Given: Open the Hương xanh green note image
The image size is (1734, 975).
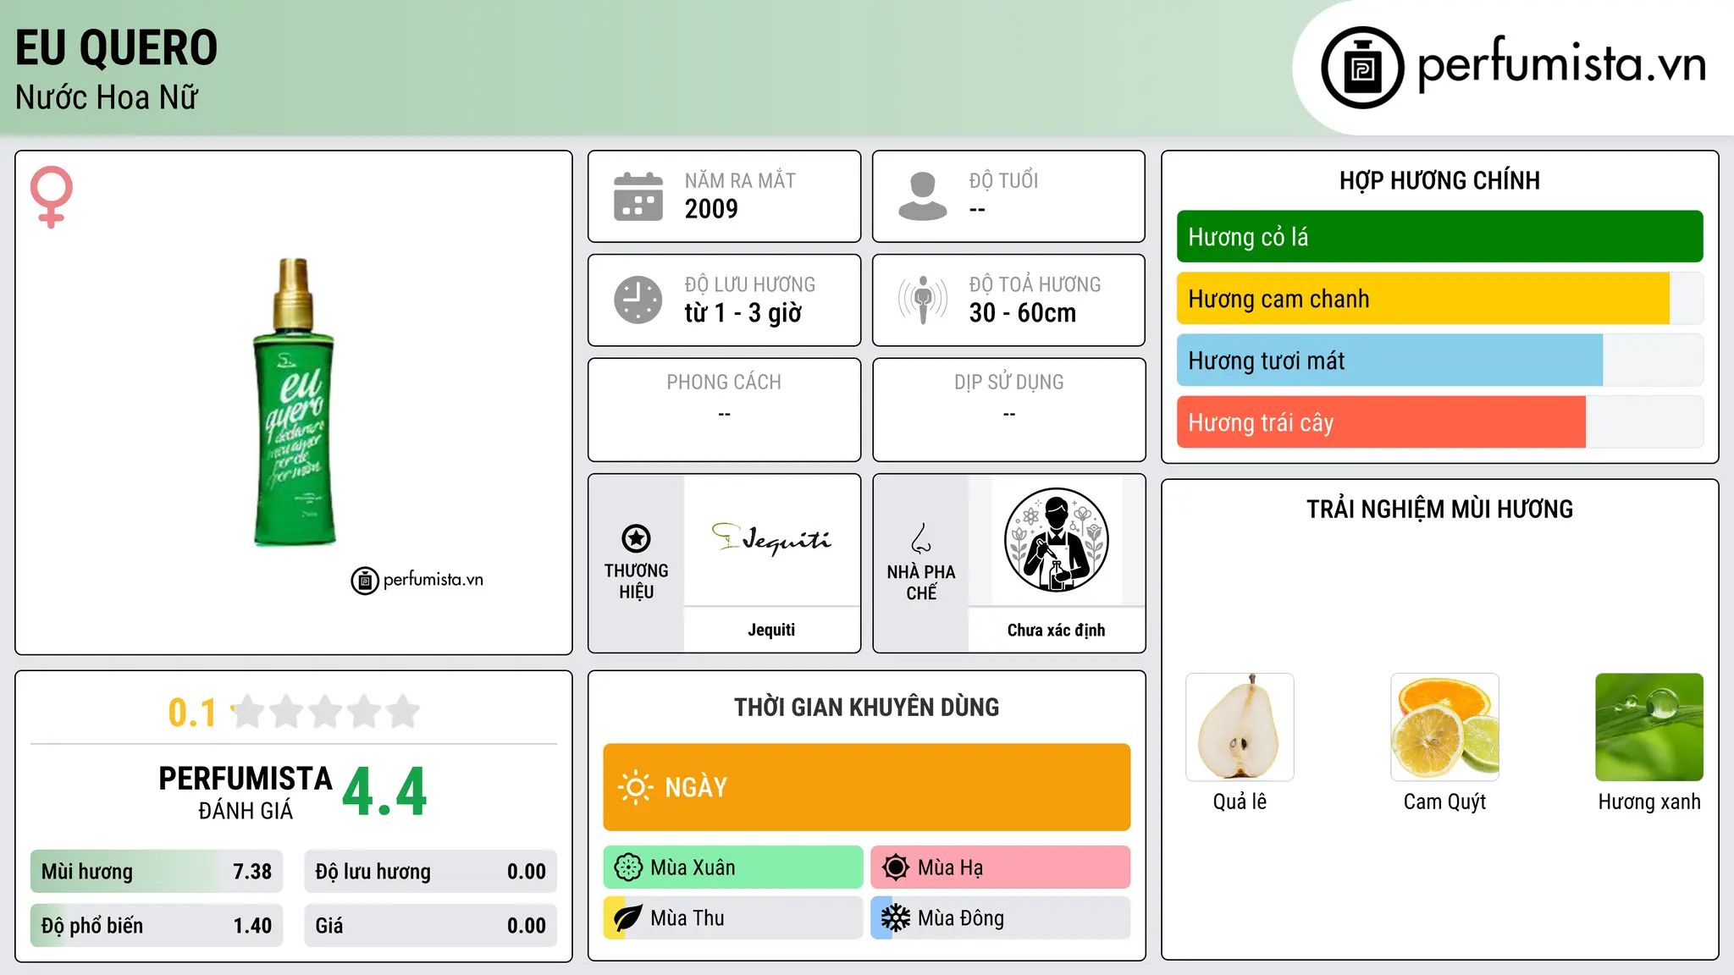Looking at the screenshot, I should click(x=1649, y=727).
